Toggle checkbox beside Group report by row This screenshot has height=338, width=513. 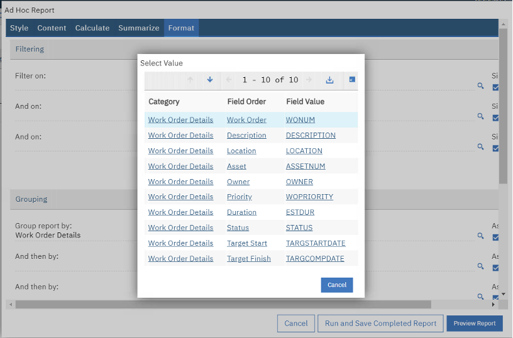(495, 237)
